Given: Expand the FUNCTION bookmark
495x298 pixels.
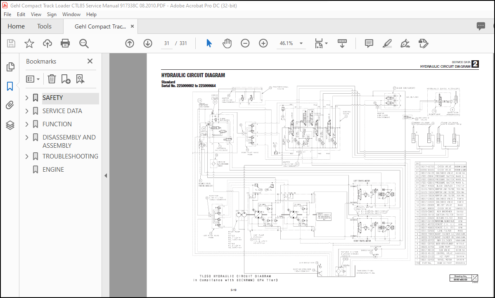Looking at the screenshot, I should pyautogui.click(x=27, y=124).
